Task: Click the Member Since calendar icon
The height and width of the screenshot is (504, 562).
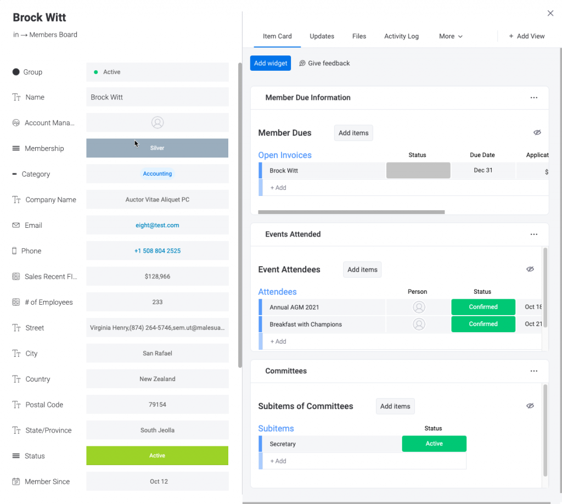Action: click(16, 481)
